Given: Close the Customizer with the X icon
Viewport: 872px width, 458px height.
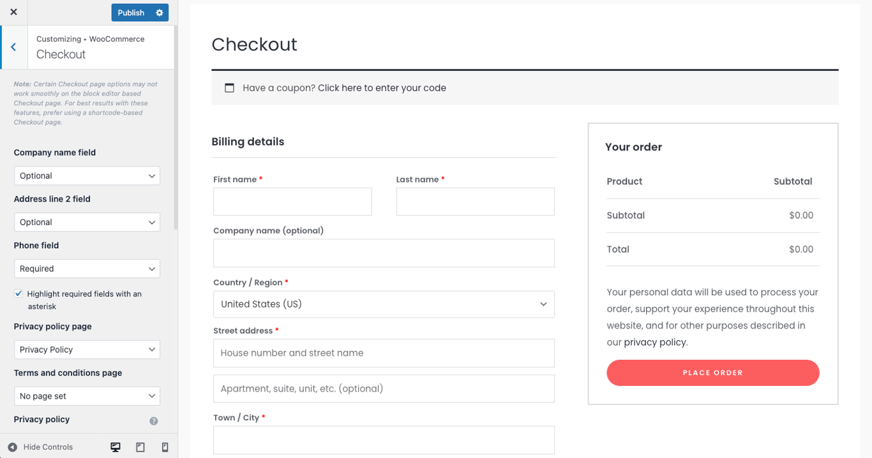Looking at the screenshot, I should pos(13,11).
